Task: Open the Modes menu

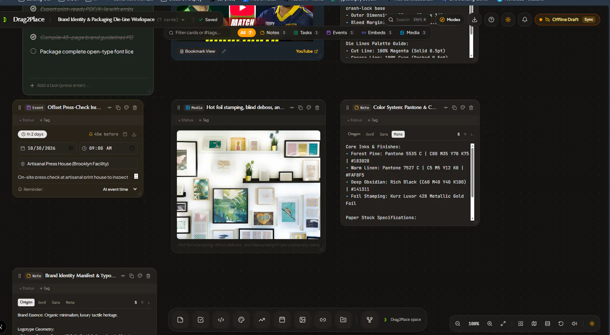Action: 450,20
